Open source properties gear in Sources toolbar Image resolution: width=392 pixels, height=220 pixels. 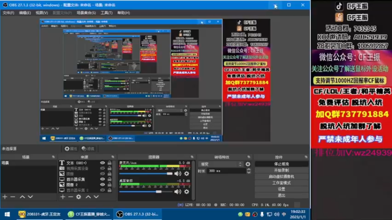tap(78, 197)
